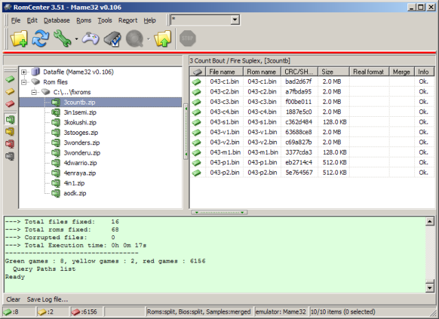Click the green wrench fix icon
439x319 pixels.
(62, 38)
